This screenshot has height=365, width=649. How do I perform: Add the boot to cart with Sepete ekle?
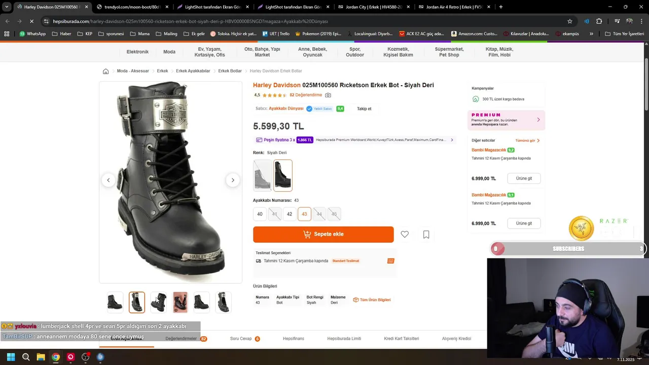coord(323,234)
